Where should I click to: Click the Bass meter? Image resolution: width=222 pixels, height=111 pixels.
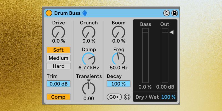(x=145, y=55)
